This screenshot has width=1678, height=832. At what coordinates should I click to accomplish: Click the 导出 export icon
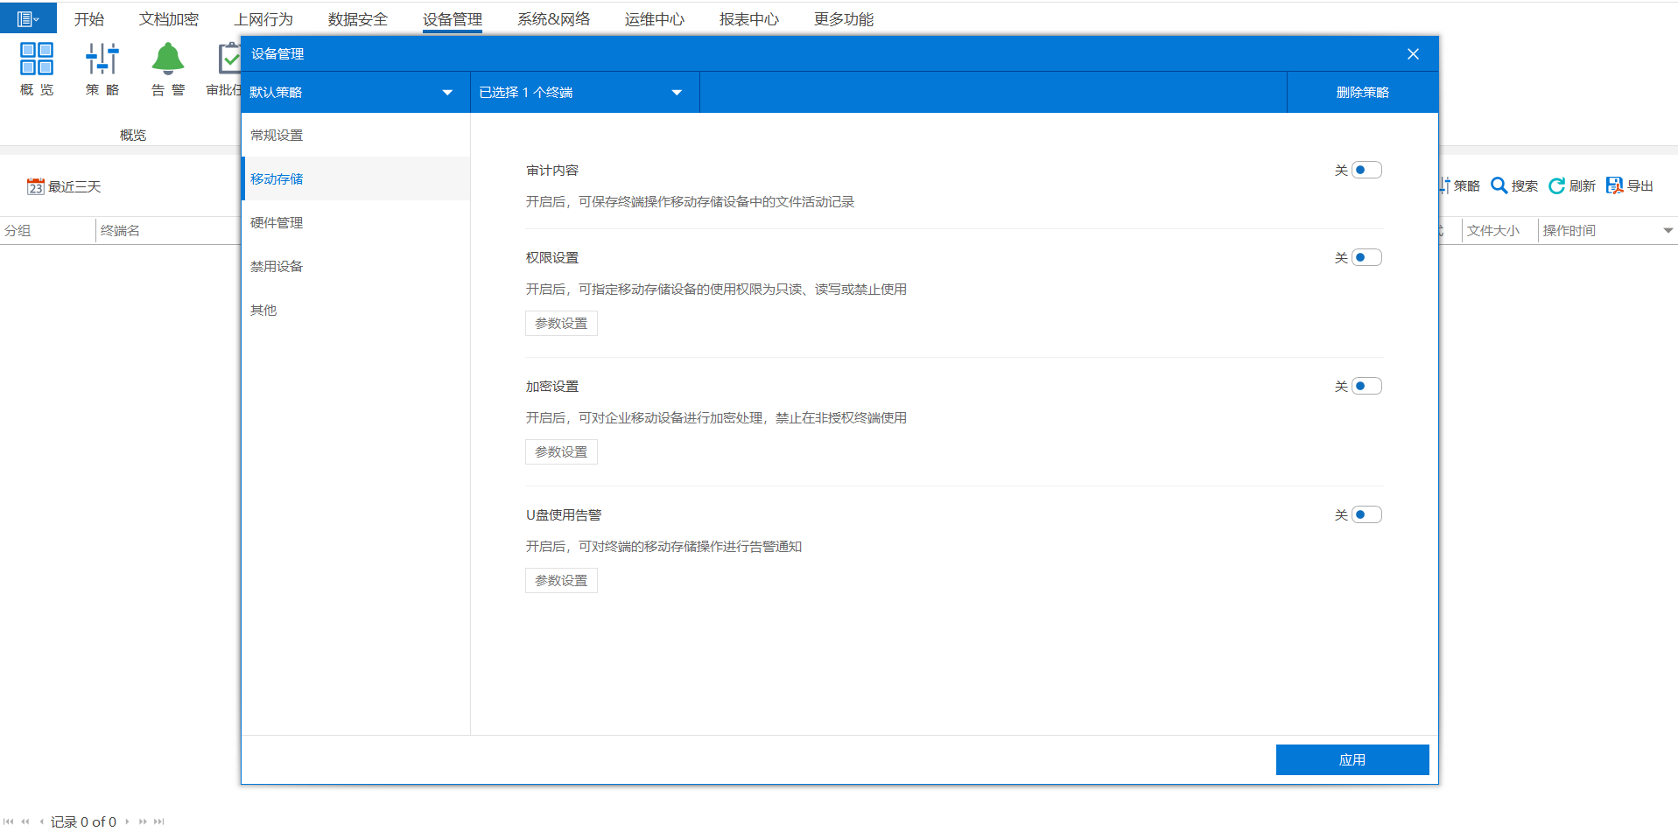[x=1614, y=185]
